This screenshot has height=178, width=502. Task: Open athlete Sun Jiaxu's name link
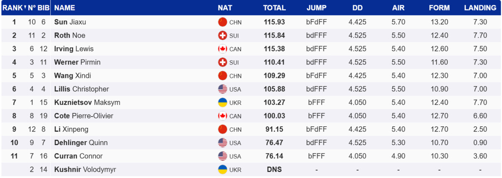click(x=70, y=22)
